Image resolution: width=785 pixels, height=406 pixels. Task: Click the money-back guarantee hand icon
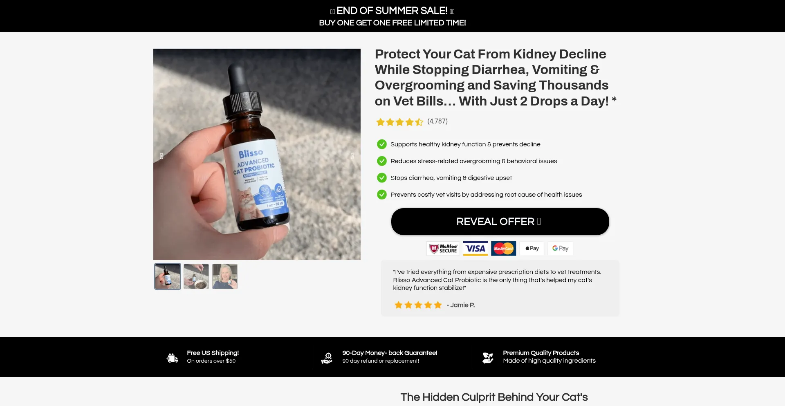[x=327, y=358]
